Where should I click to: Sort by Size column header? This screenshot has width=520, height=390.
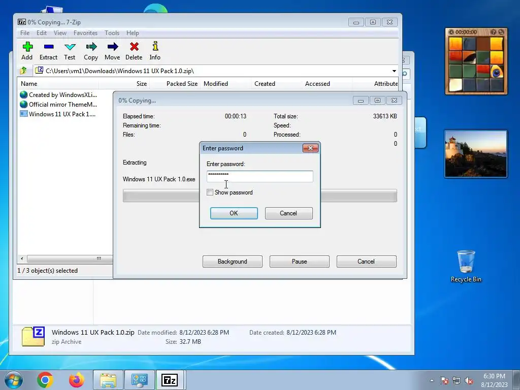[x=124, y=84]
